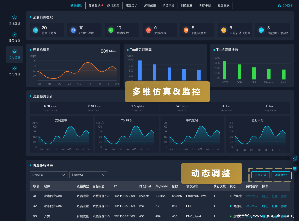Click 配置 link for 小米随身wifi2 row
The width and height of the screenshot is (299, 221).
274,206
